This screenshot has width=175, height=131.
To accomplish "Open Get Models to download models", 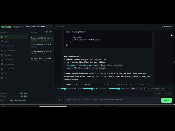I will point(14,59).
